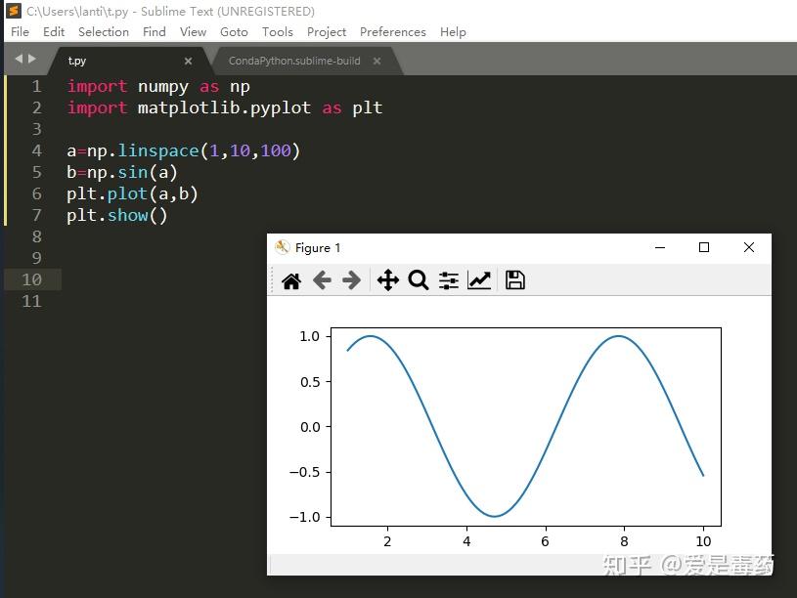Open the axis and curve editor icon
The height and width of the screenshot is (598, 797).
479,280
